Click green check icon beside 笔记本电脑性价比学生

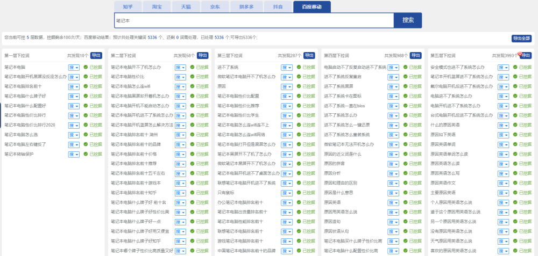(x=299, y=115)
